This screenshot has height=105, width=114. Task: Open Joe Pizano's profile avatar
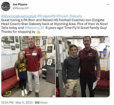coord(6,6)
